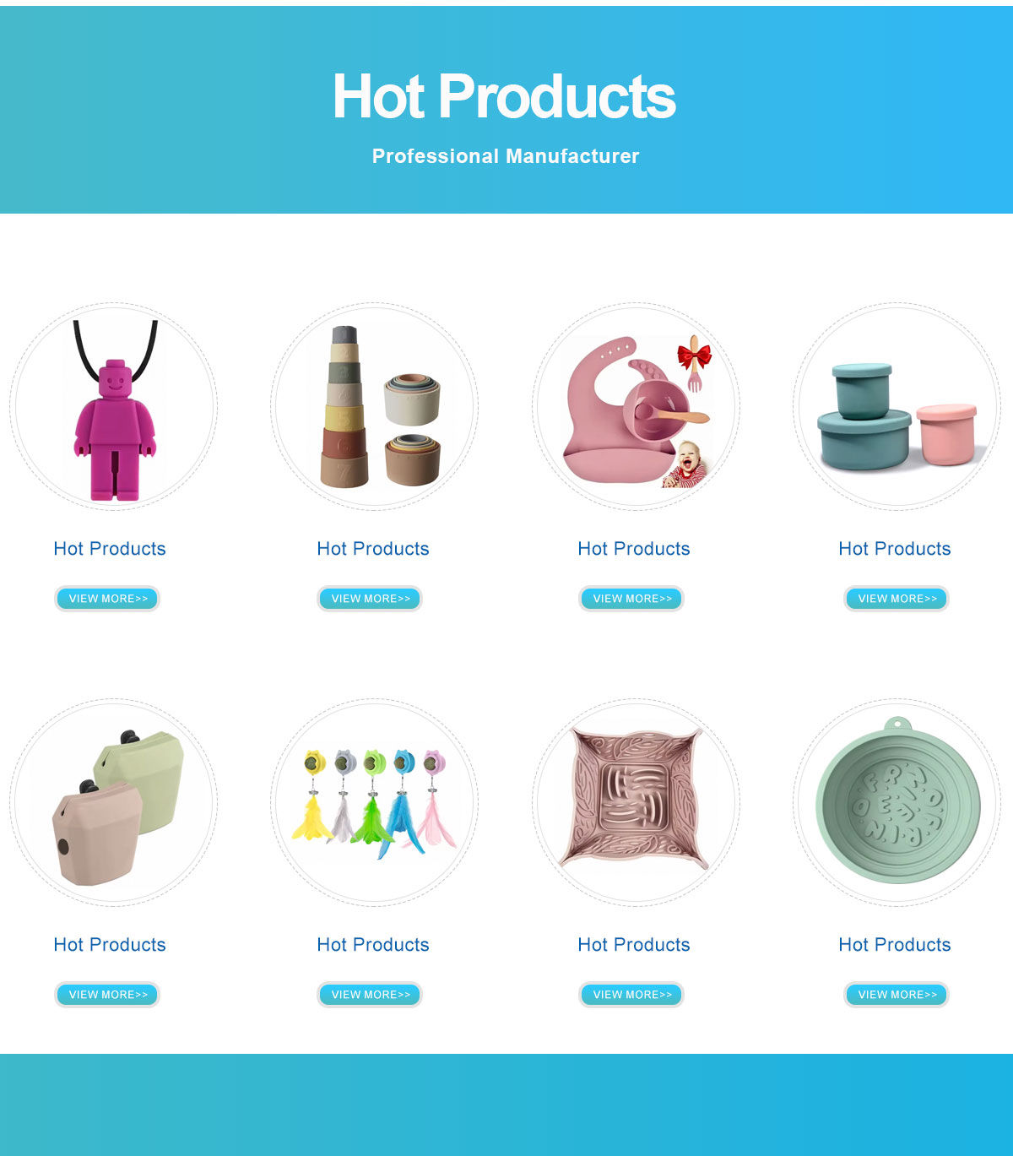The height and width of the screenshot is (1156, 1013).
Task: Click VIEW MORE under the green bowl
Action: coord(897,995)
